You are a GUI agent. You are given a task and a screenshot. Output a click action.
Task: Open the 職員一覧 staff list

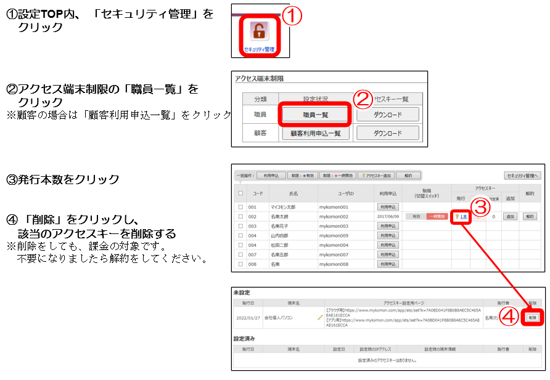point(316,115)
